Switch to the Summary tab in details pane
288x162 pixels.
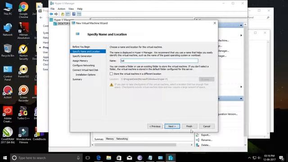pyautogui.click(x=99, y=139)
